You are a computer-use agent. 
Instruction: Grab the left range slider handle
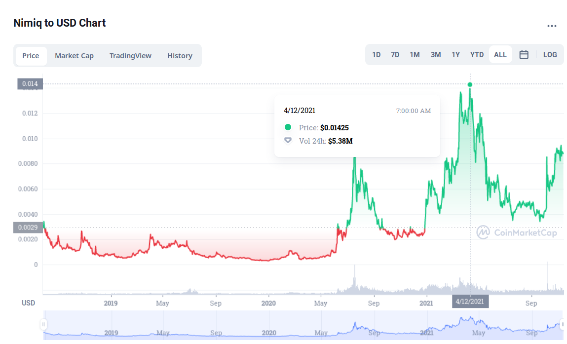(43, 324)
